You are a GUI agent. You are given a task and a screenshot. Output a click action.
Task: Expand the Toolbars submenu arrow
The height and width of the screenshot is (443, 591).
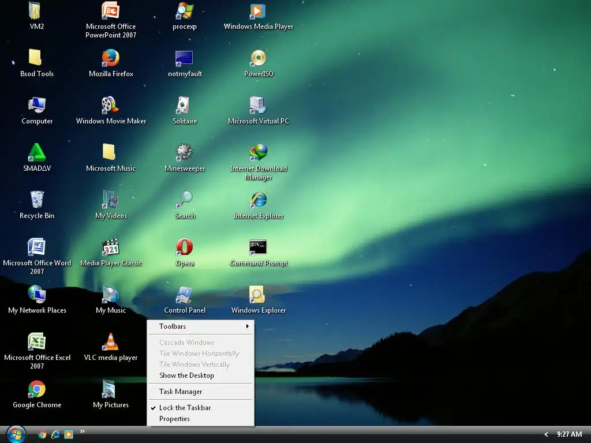[247, 326]
